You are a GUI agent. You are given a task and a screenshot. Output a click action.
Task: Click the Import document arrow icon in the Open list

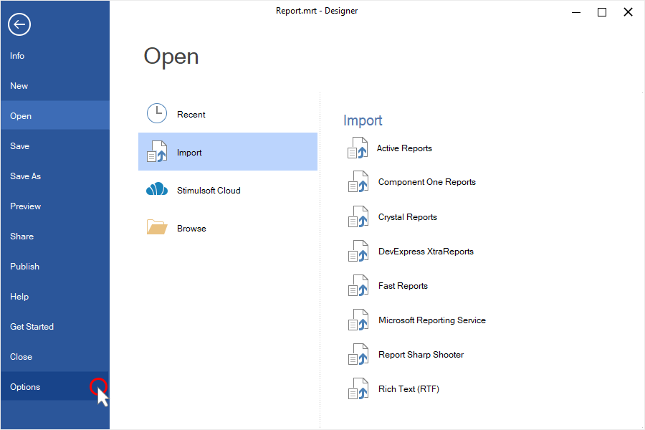[x=157, y=151]
